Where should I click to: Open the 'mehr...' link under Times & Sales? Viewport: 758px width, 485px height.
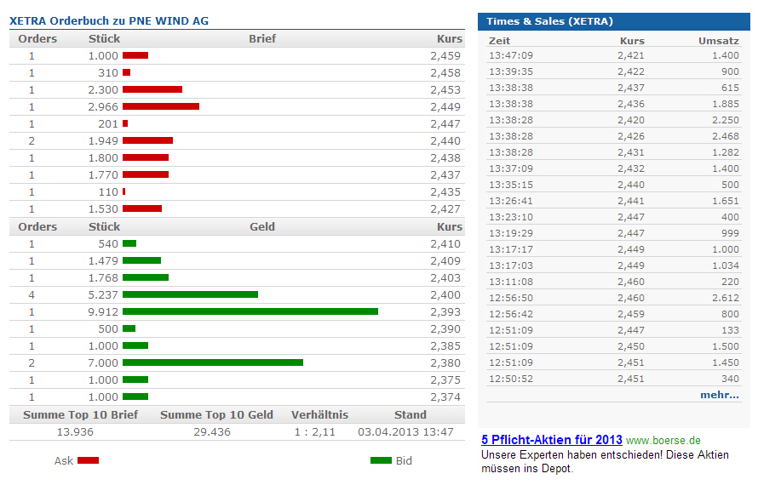[720, 395]
